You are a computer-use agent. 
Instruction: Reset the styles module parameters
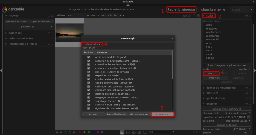246,16
